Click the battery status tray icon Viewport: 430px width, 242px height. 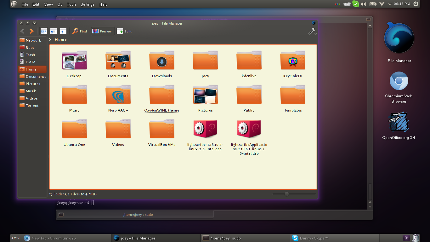click(373, 4)
